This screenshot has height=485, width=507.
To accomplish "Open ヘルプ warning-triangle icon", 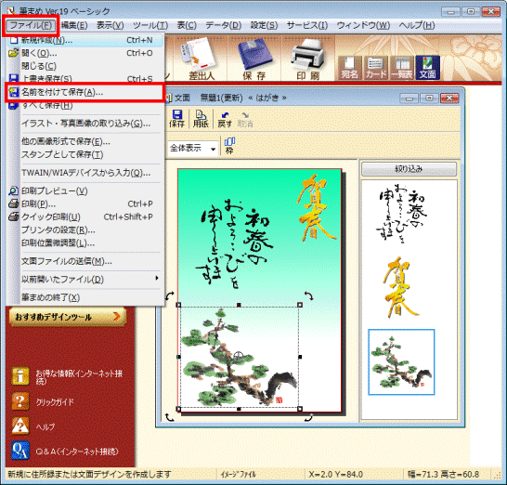I will coord(20,426).
